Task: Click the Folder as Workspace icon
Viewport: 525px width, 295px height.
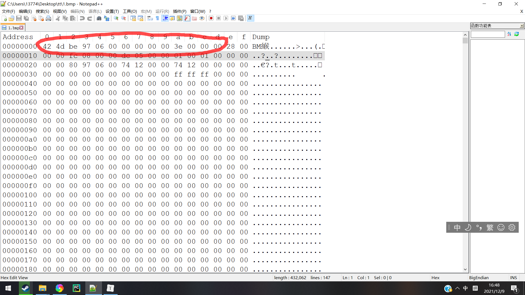Action: coord(194,18)
